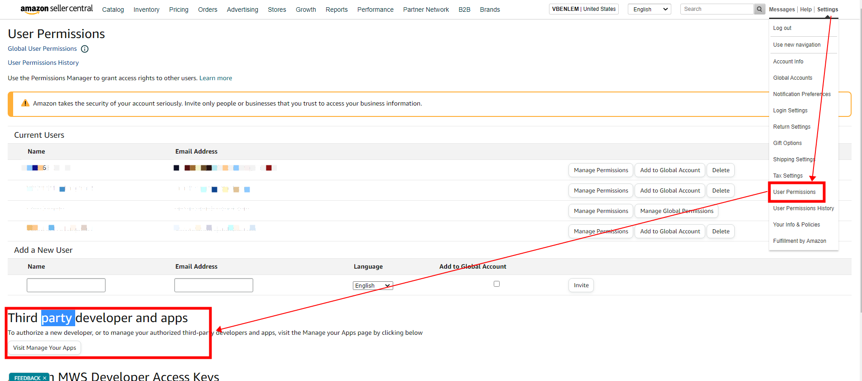Open the Global User Permissions info icon
The width and height of the screenshot is (862, 381).
tap(85, 49)
